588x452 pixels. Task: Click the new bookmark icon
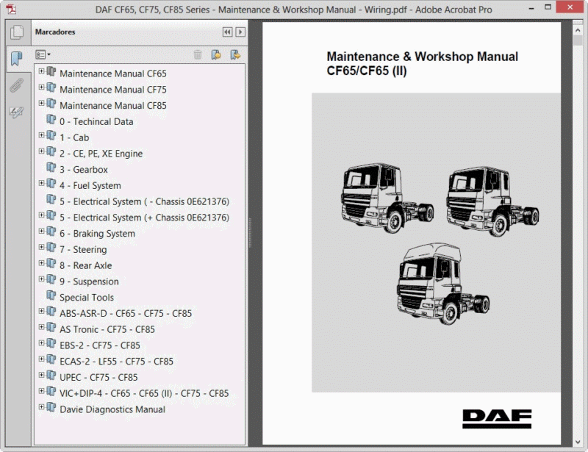coord(216,55)
